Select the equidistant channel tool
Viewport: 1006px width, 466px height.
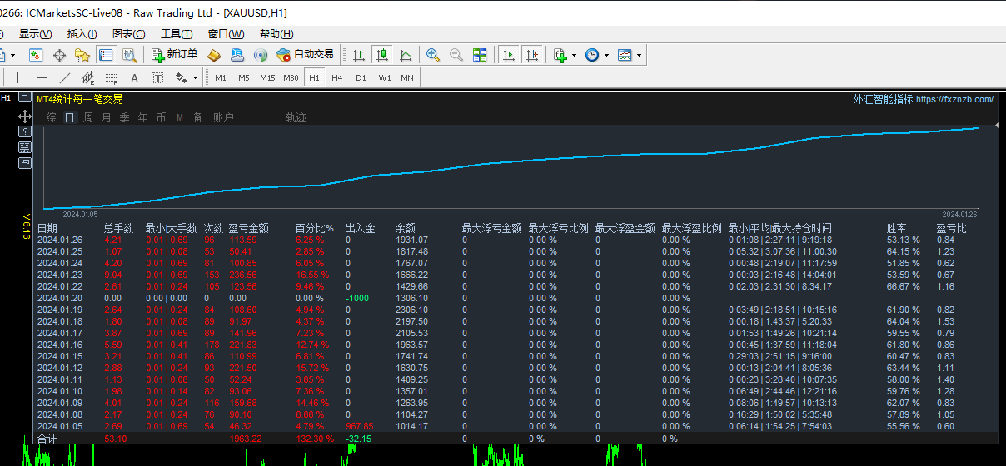click(x=87, y=77)
